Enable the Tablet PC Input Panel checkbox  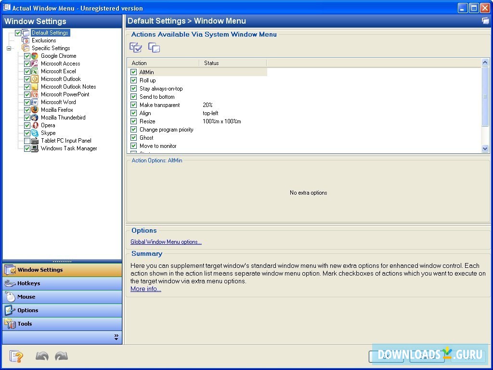(x=27, y=141)
